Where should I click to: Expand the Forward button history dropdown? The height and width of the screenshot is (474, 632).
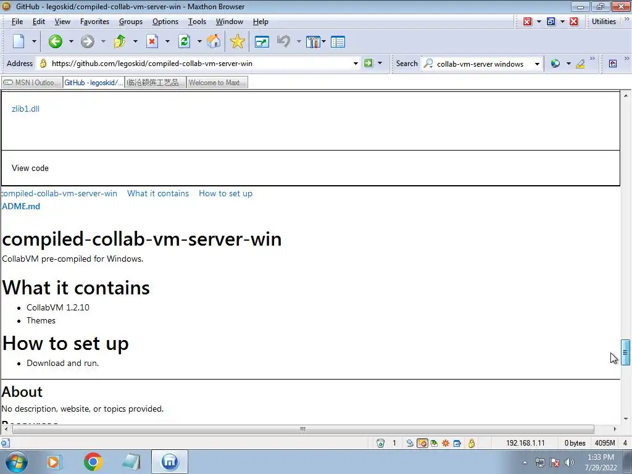103,41
